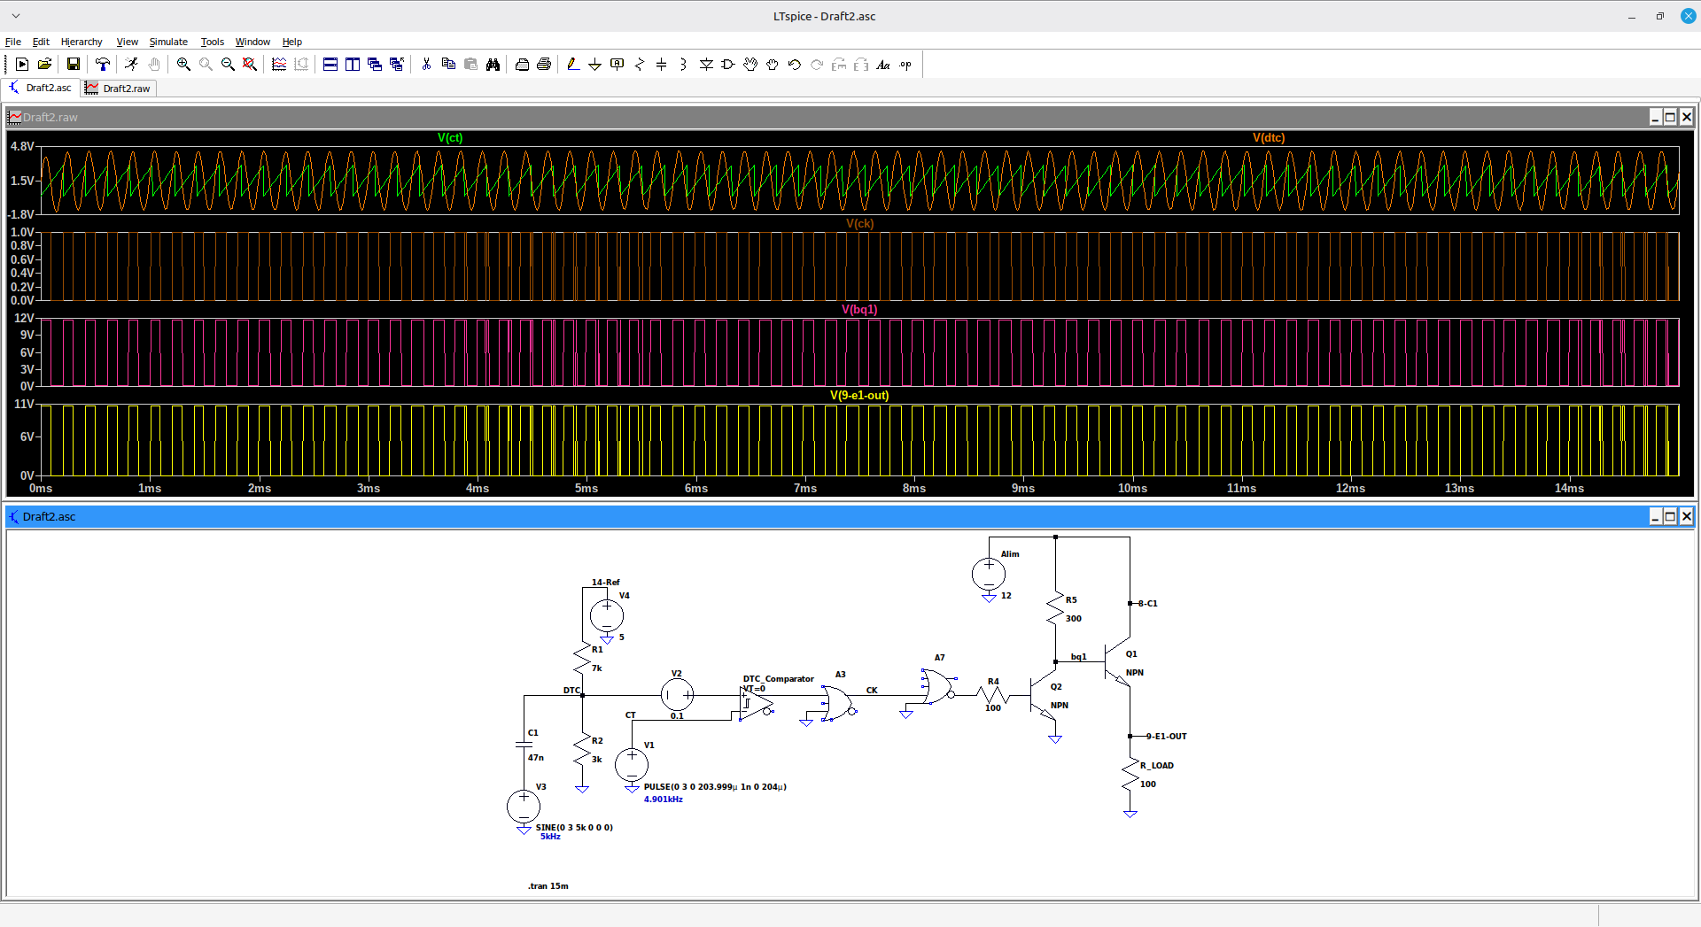
Task: Click the Alim voltage source symbol
Action: pos(989,574)
